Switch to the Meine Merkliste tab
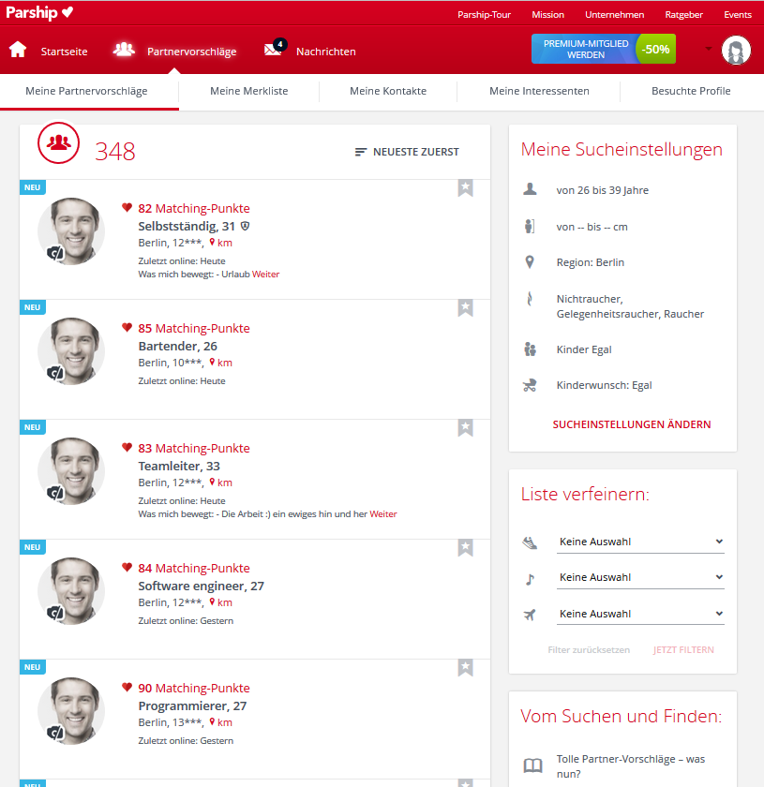 (249, 92)
